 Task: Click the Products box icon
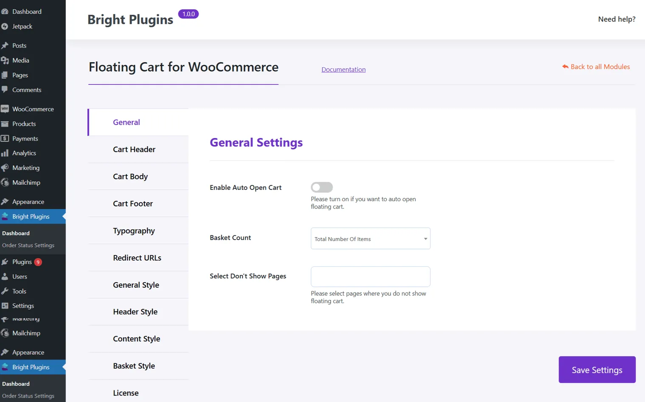5,124
